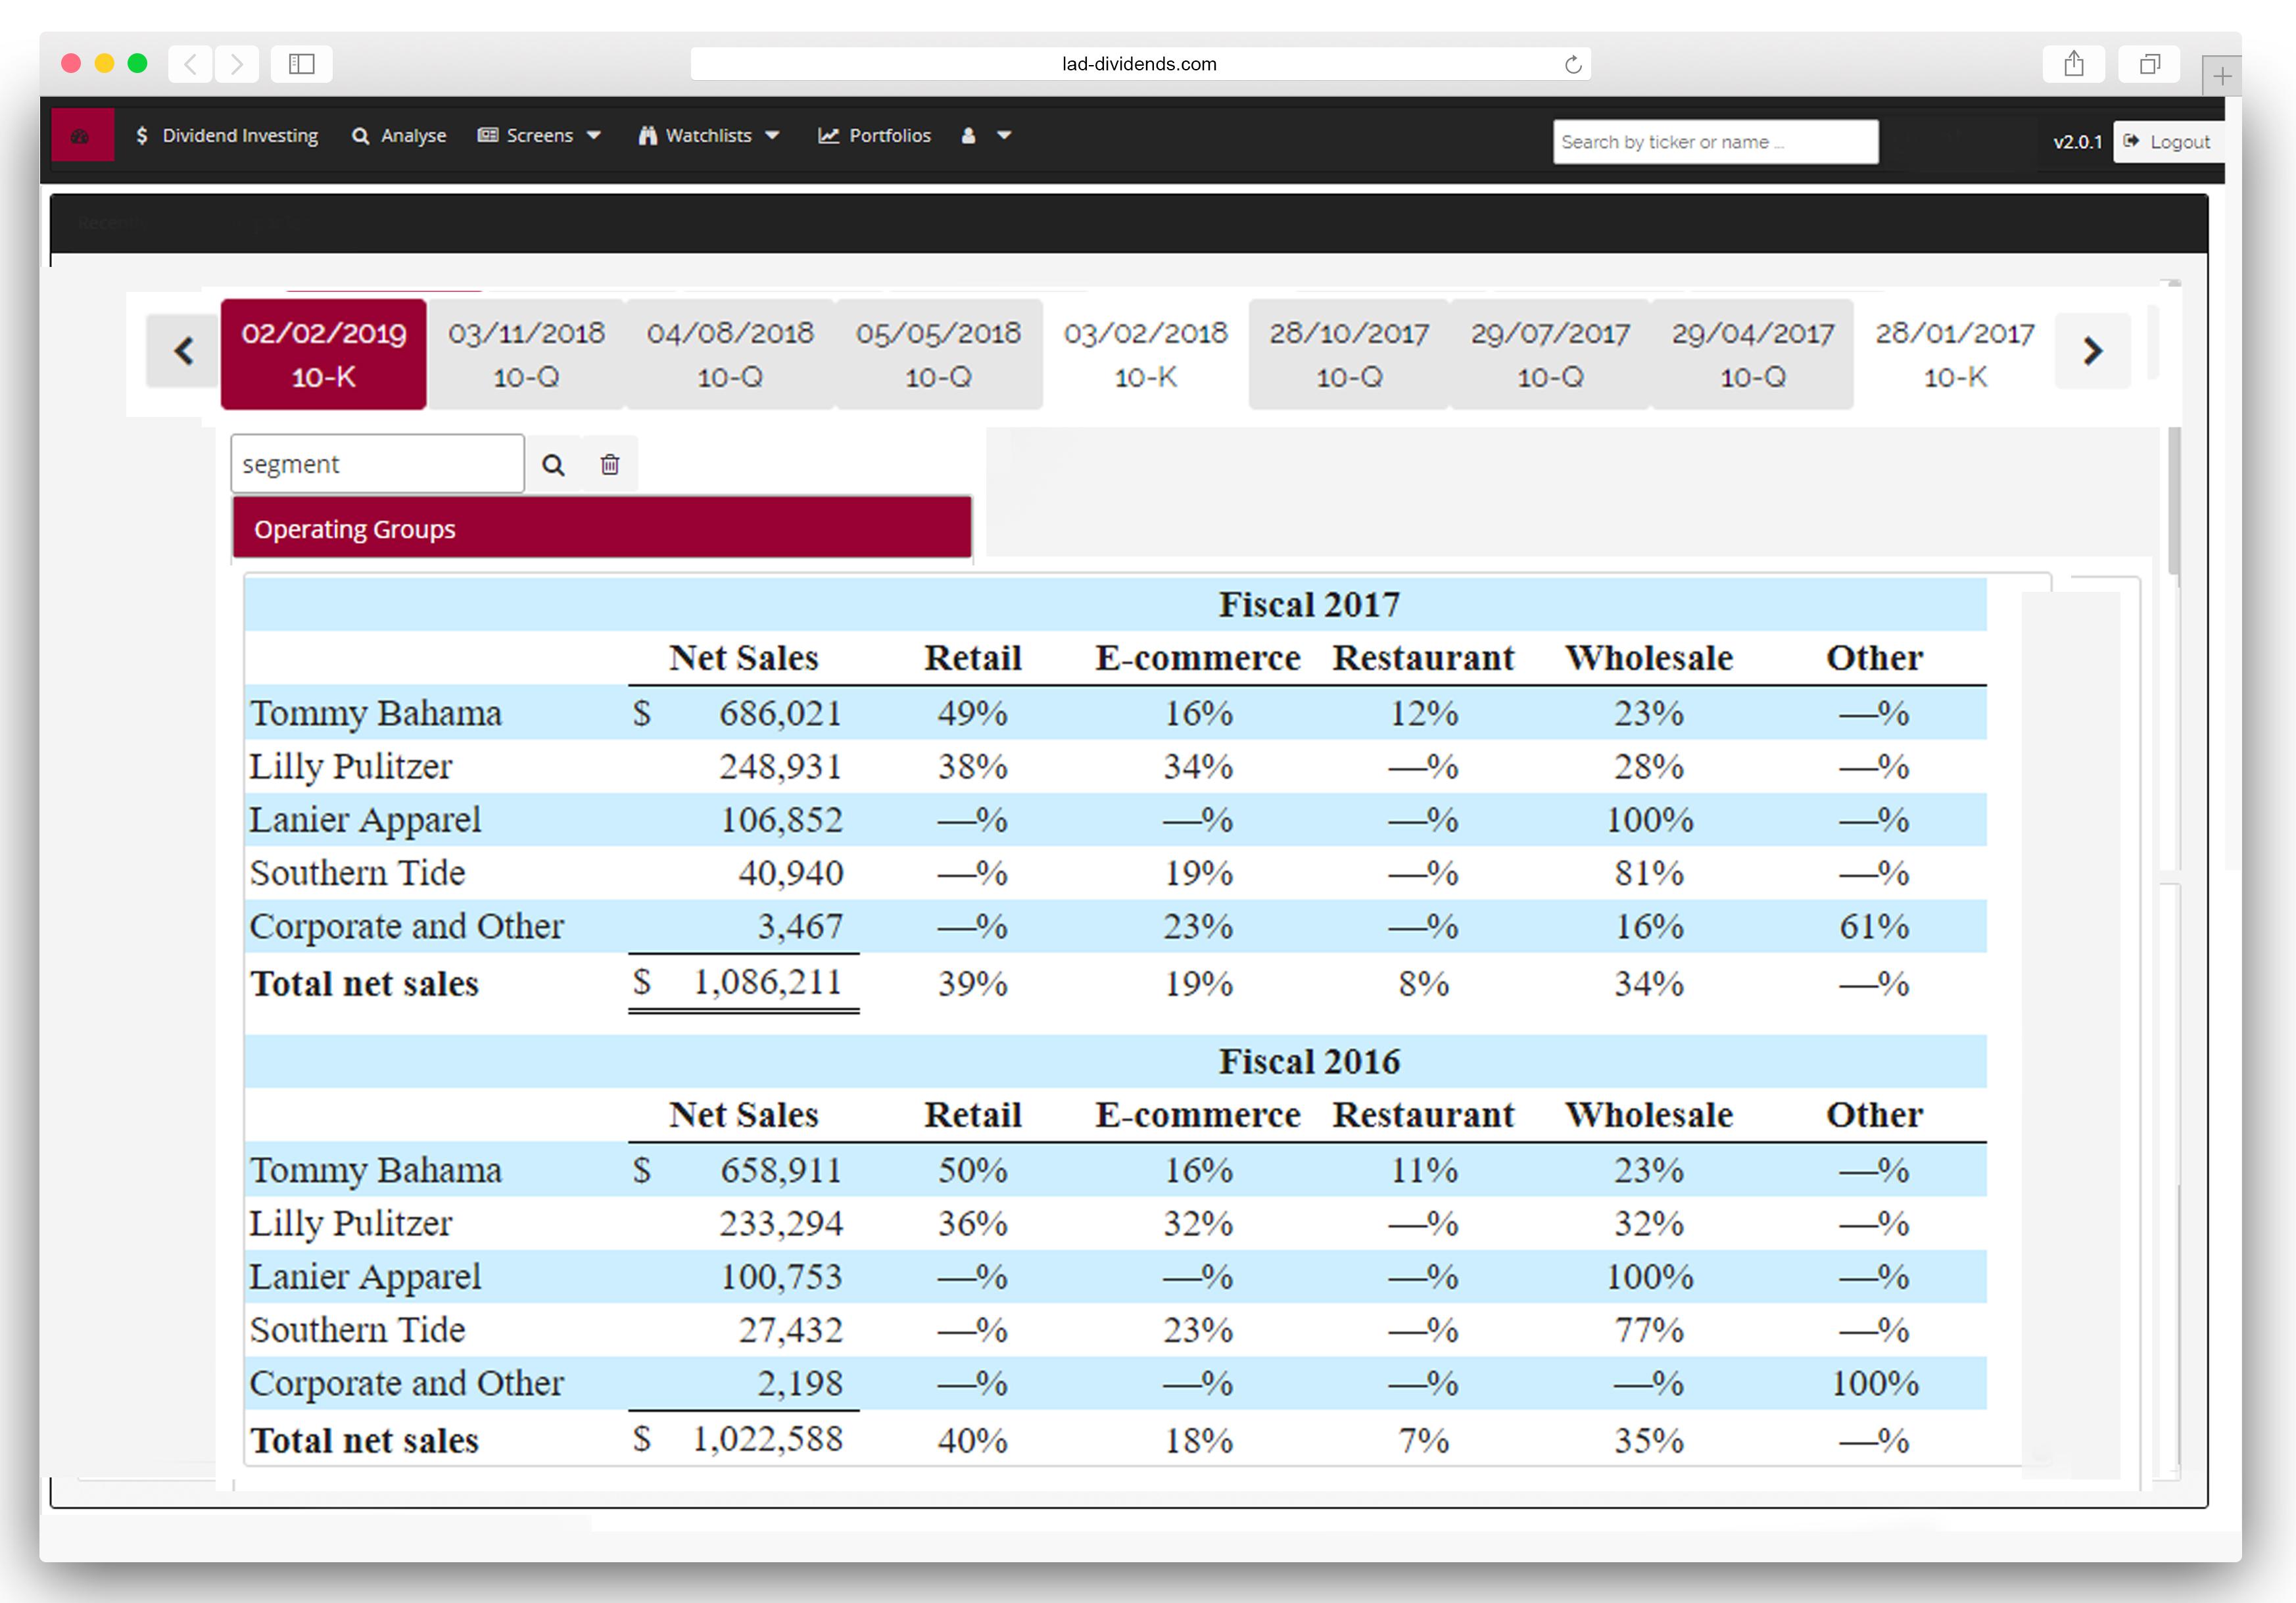Click Lanier Apparel net sales 106,852
Viewport: 2296px width, 1603px height.
pos(781,820)
